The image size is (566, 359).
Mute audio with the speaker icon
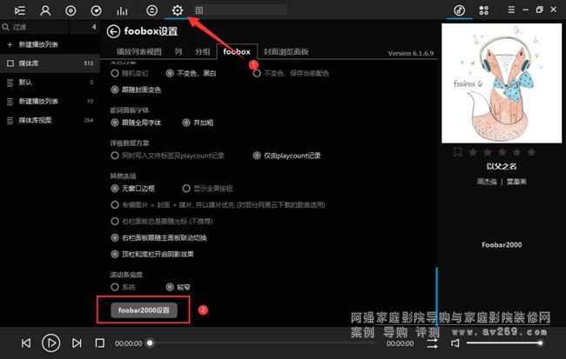tap(455, 343)
